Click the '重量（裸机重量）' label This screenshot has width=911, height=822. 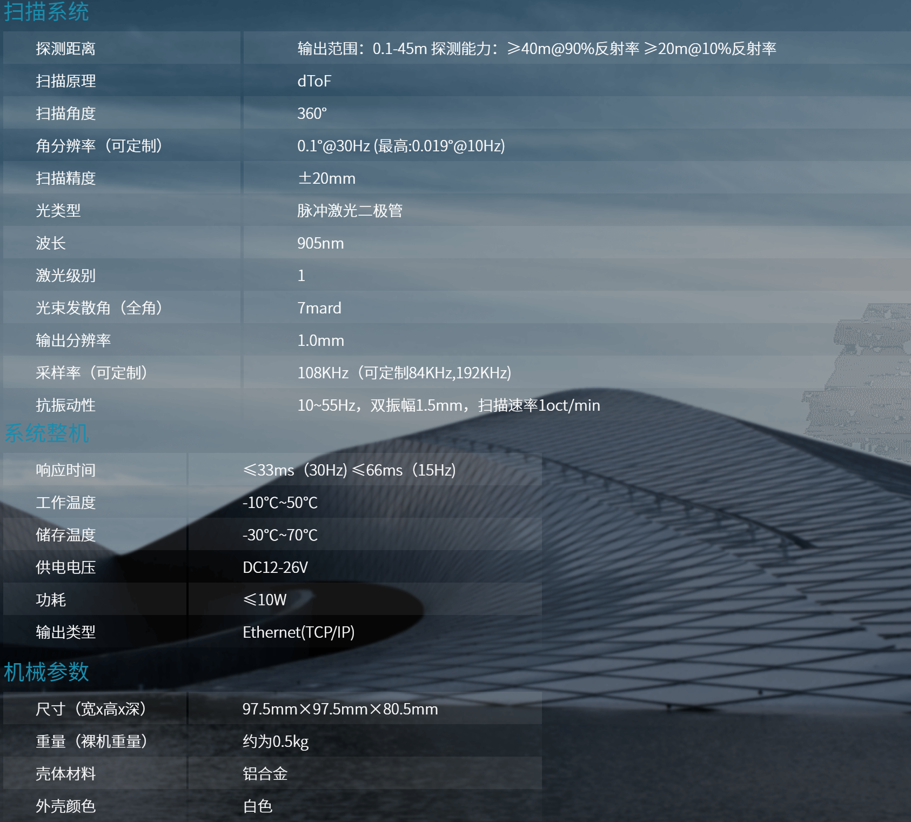(91, 741)
